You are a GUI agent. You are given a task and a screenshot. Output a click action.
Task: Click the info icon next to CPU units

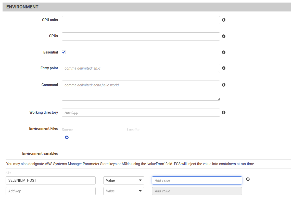[224, 20]
